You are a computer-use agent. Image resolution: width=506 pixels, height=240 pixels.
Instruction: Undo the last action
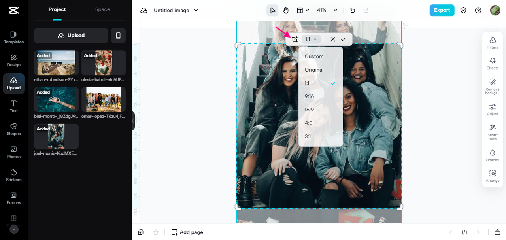(353, 10)
